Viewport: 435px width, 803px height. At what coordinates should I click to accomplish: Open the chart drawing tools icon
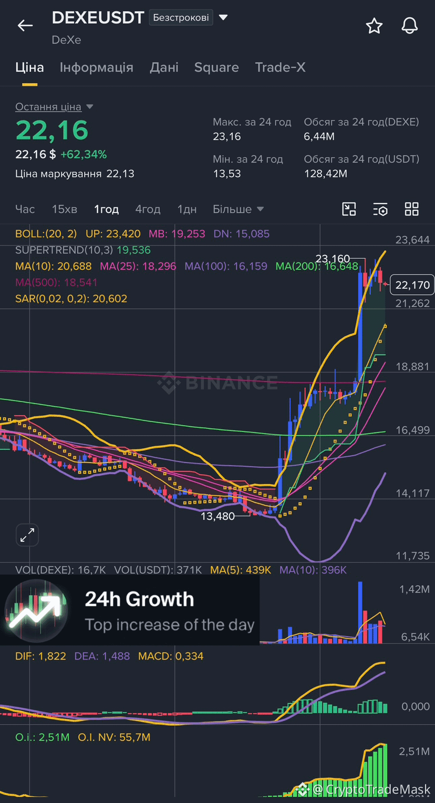pos(349,209)
